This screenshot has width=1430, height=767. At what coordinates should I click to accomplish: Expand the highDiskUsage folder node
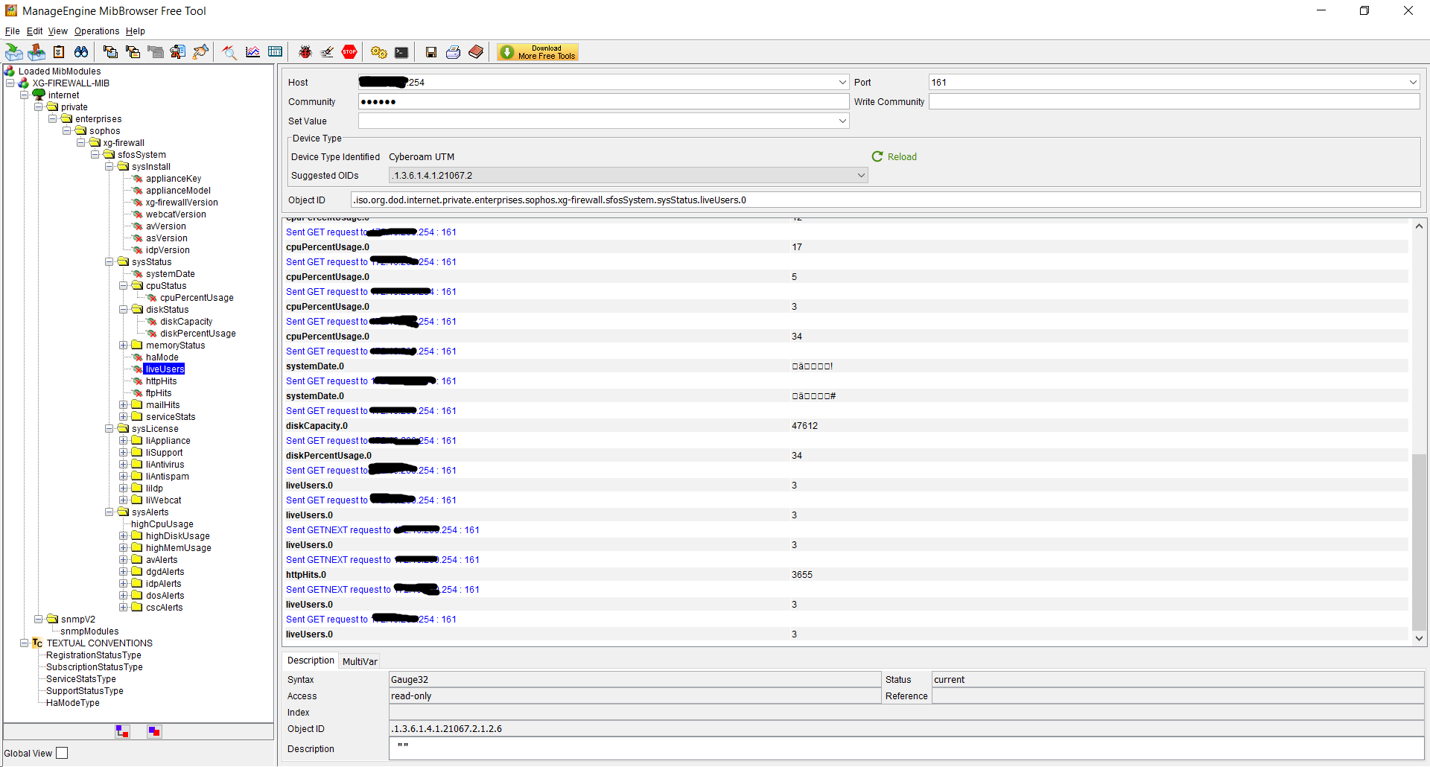[x=124, y=536]
